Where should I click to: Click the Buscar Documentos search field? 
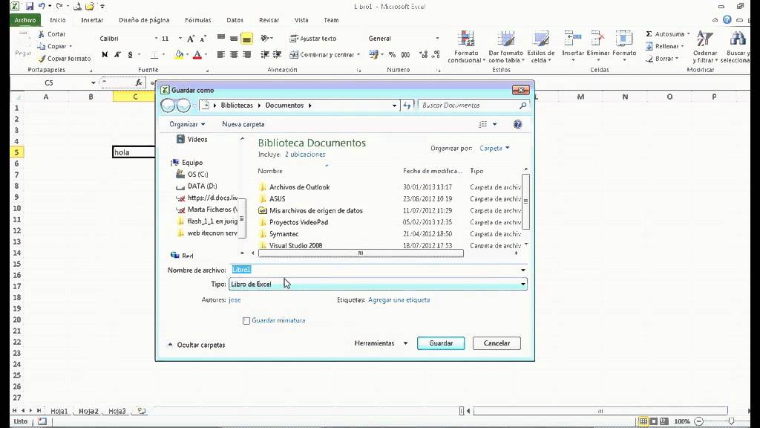[468, 106]
